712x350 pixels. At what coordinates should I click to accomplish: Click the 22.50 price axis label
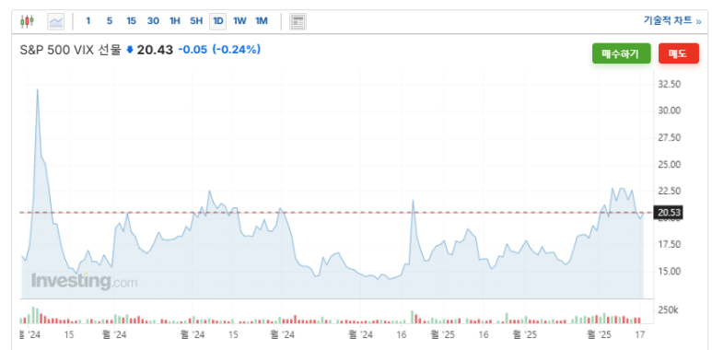point(669,191)
